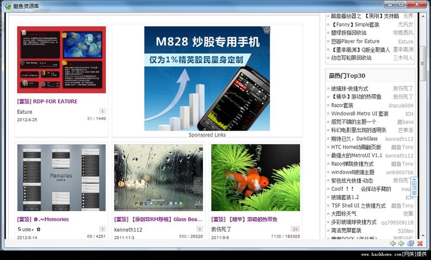
Task: Open windows8玻璃主题 entry
Action: tap(353, 172)
